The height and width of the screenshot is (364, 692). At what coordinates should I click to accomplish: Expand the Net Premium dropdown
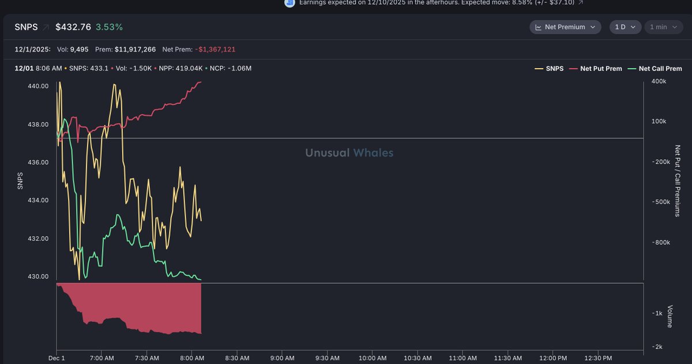pyautogui.click(x=565, y=27)
